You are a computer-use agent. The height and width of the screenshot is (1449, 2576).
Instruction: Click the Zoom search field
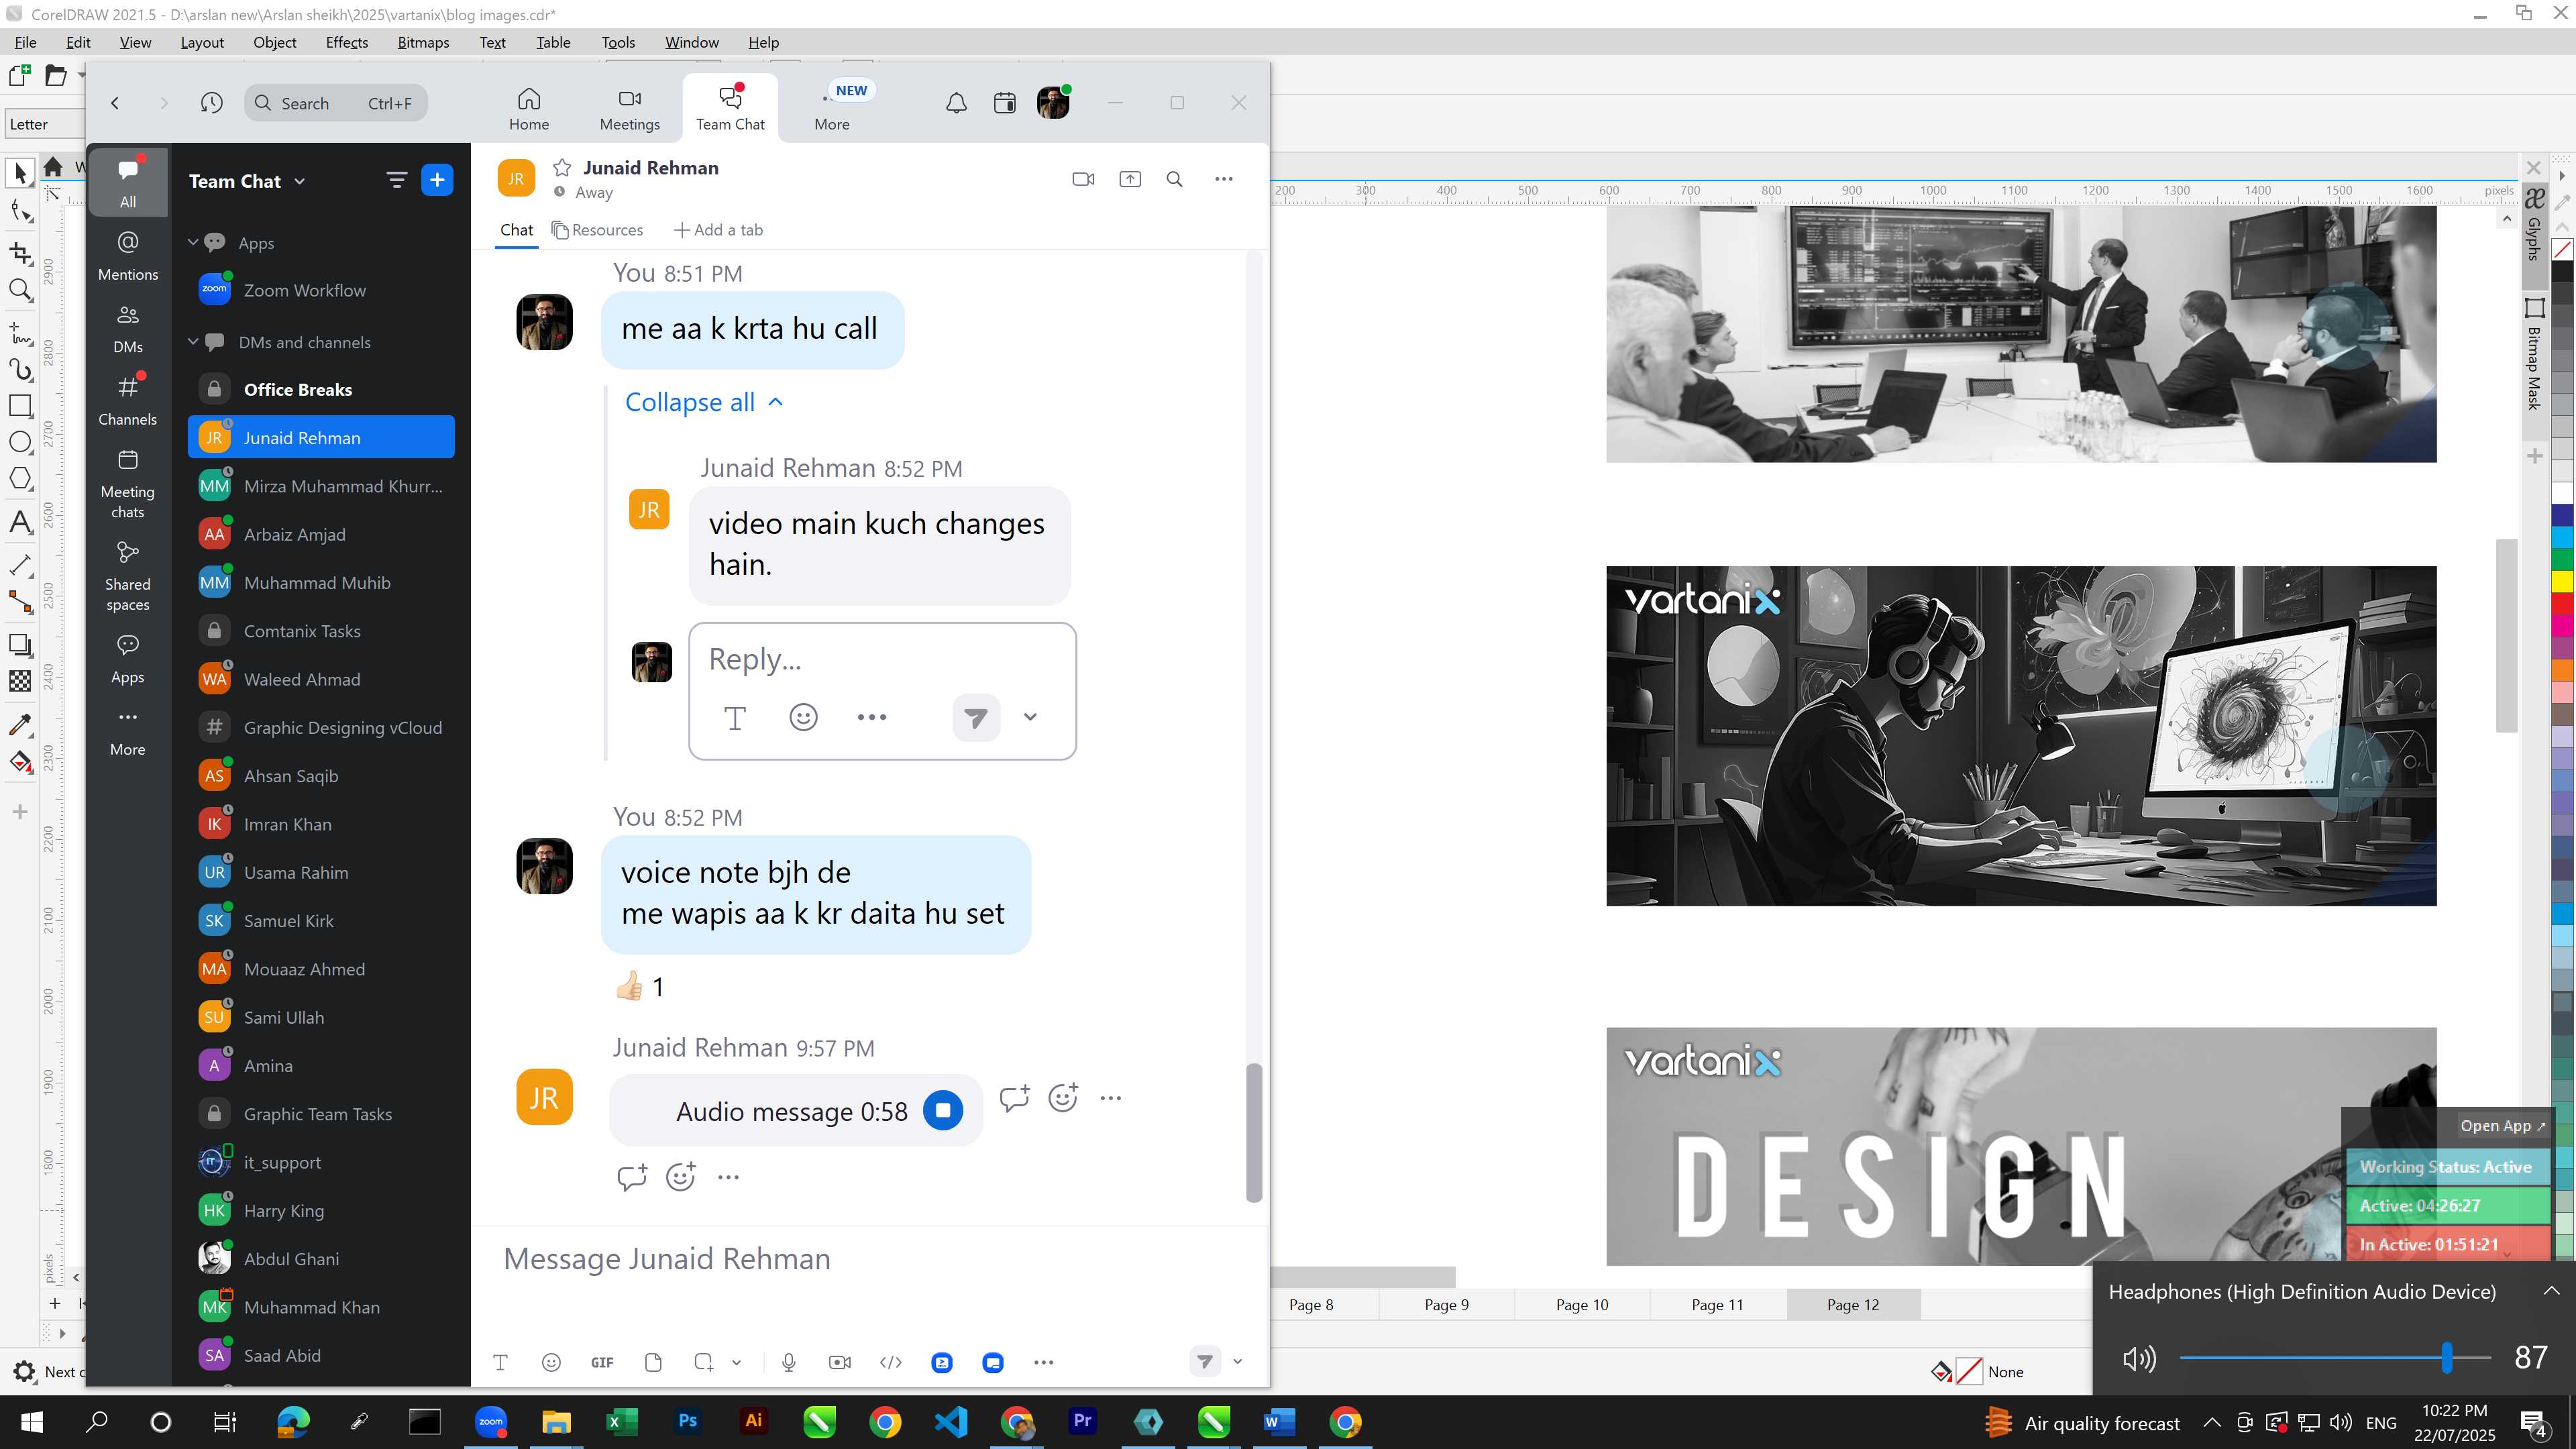click(336, 103)
